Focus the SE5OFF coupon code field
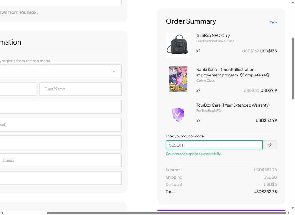295x215 pixels. click(x=214, y=145)
